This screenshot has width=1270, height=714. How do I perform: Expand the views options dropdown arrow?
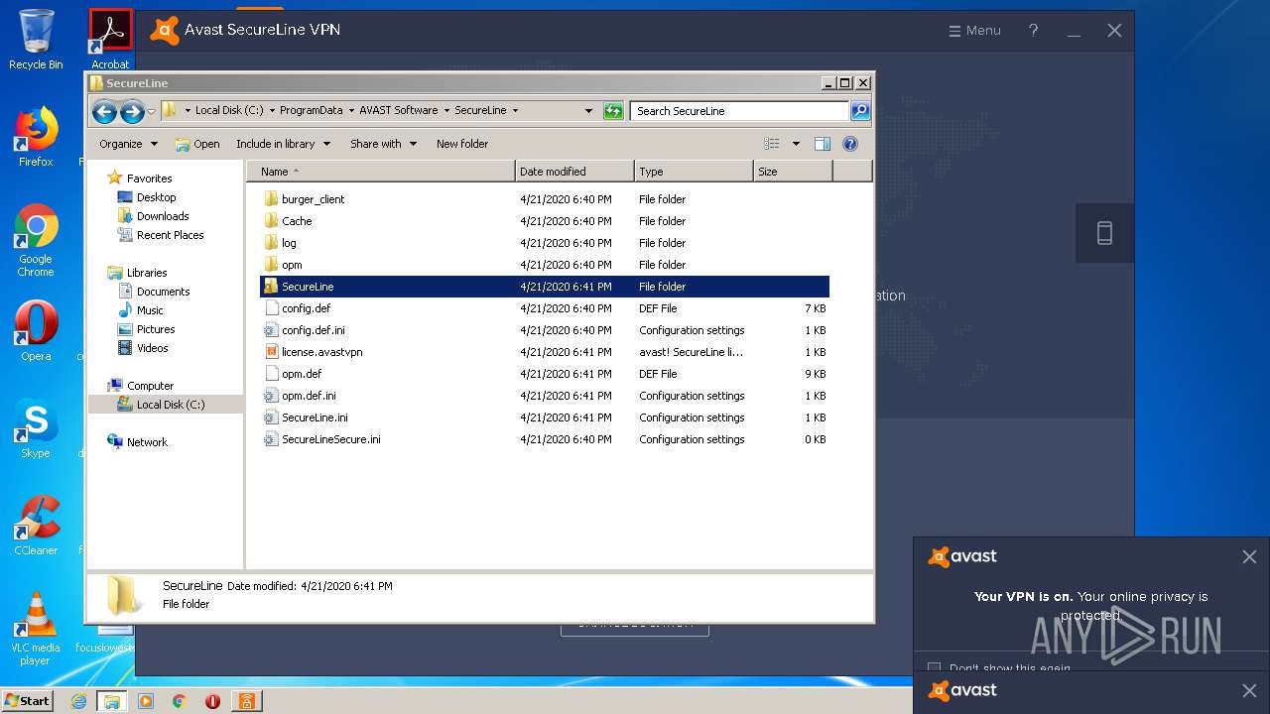[796, 144]
